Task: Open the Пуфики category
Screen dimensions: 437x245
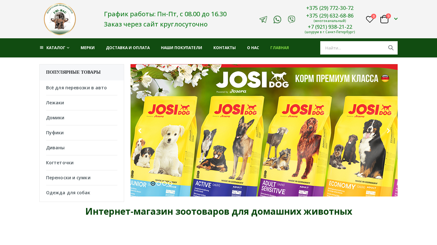Action: coord(55,133)
